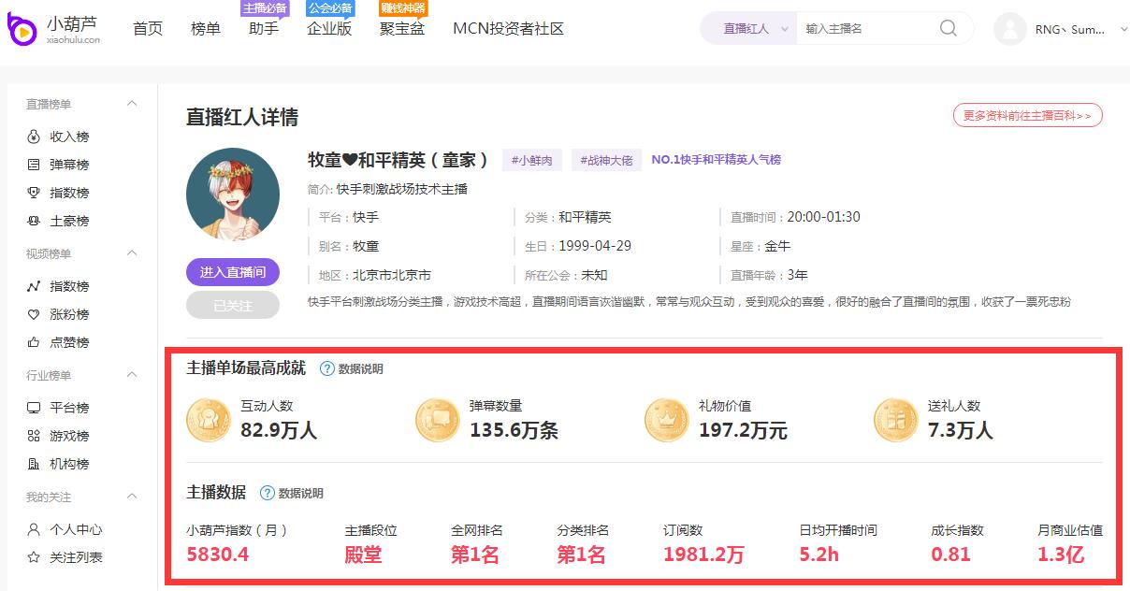Click the 地区 value 北京市北京市
The width and height of the screenshot is (1130, 591).
392,275
